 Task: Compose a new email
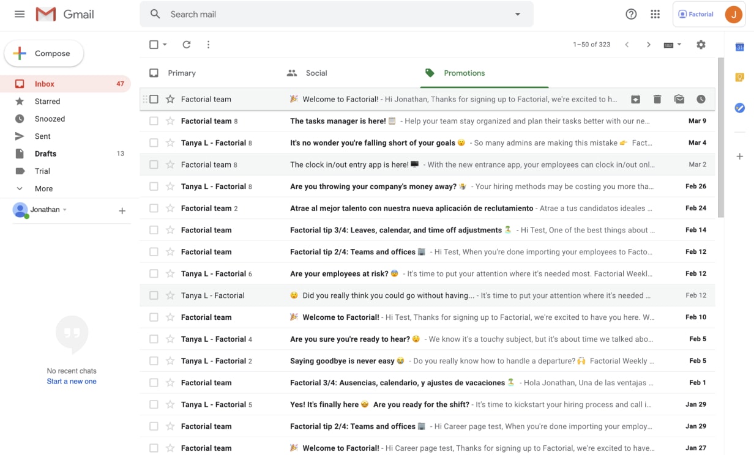point(44,54)
